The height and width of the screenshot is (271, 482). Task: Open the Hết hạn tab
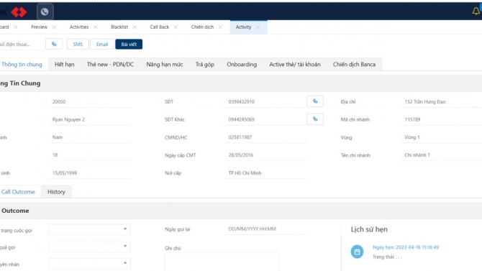[x=65, y=64]
